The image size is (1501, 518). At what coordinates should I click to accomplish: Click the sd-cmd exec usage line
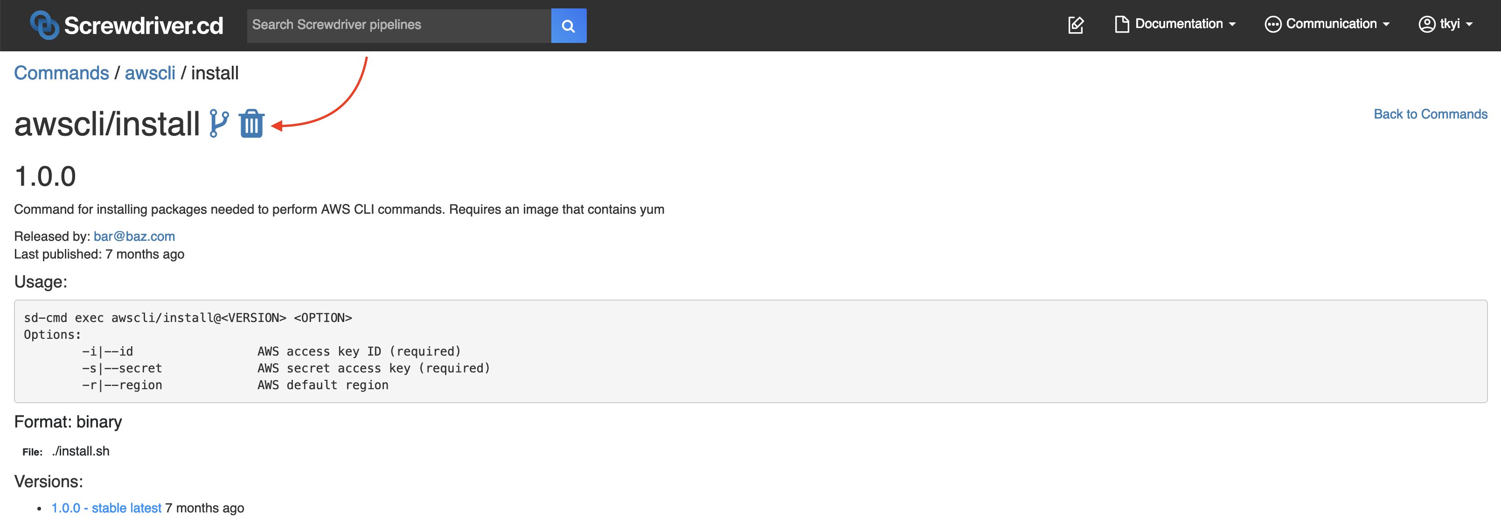point(188,318)
